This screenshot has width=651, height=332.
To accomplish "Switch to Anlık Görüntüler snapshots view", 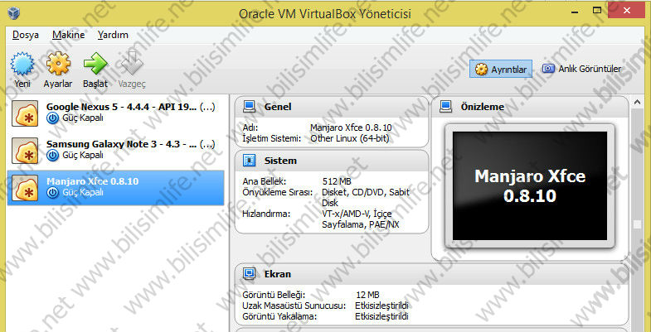I will click(582, 69).
